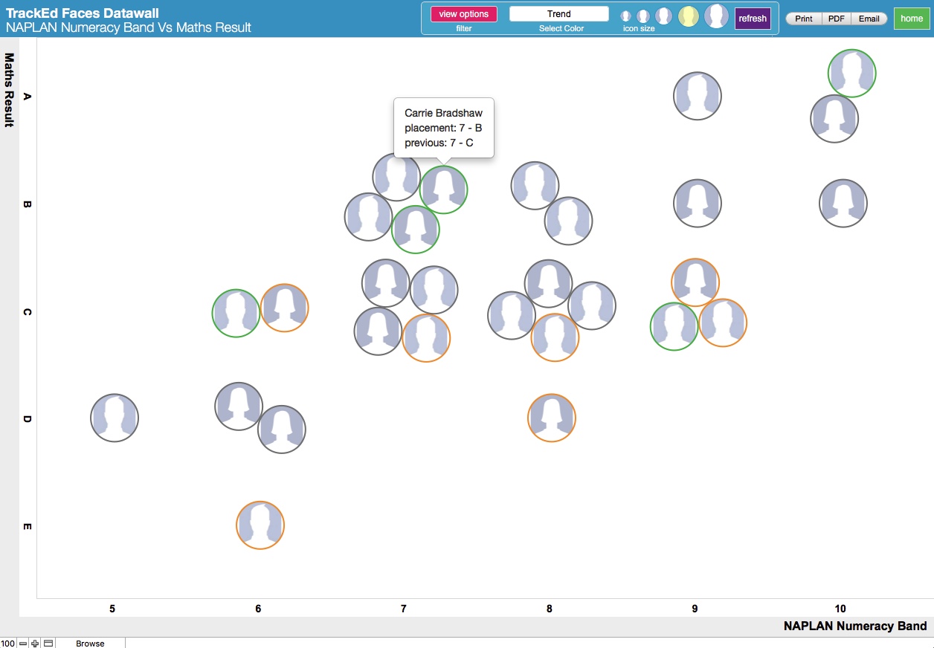The height and width of the screenshot is (648, 934).
Task: Select the student at band 9, grade A
Action: pos(698,96)
